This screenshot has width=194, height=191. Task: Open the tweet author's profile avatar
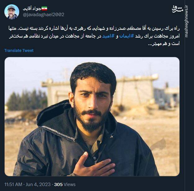point(12,12)
